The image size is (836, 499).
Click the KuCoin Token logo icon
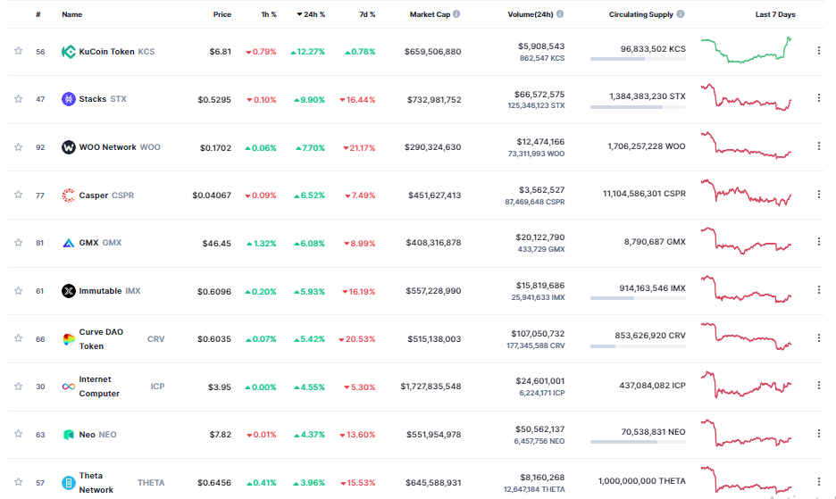point(68,52)
